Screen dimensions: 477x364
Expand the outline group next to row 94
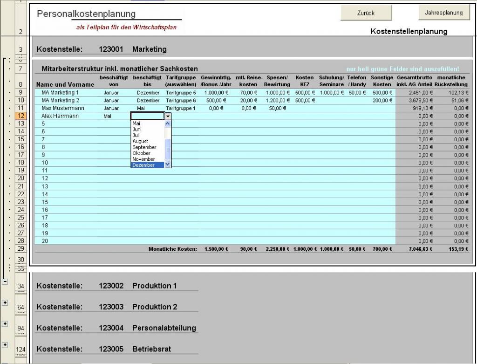5,323
